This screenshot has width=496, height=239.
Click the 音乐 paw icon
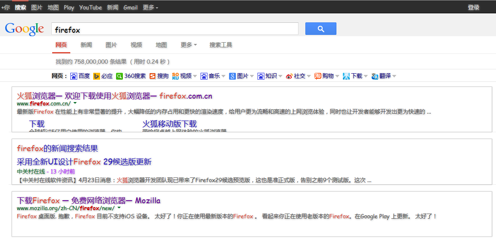click(204, 76)
